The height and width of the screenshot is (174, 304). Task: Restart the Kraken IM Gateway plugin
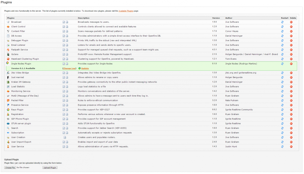pos(282,82)
